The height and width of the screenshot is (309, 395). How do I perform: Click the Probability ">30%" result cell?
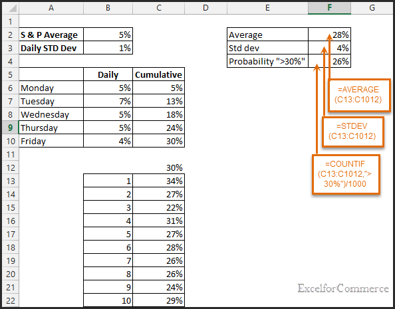pos(329,61)
